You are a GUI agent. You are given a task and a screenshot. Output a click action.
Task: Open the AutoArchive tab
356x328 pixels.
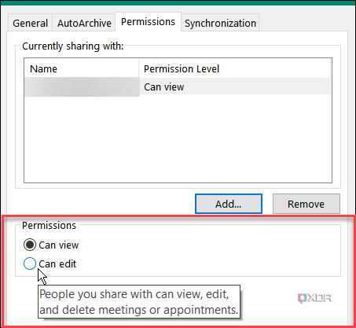pos(84,23)
